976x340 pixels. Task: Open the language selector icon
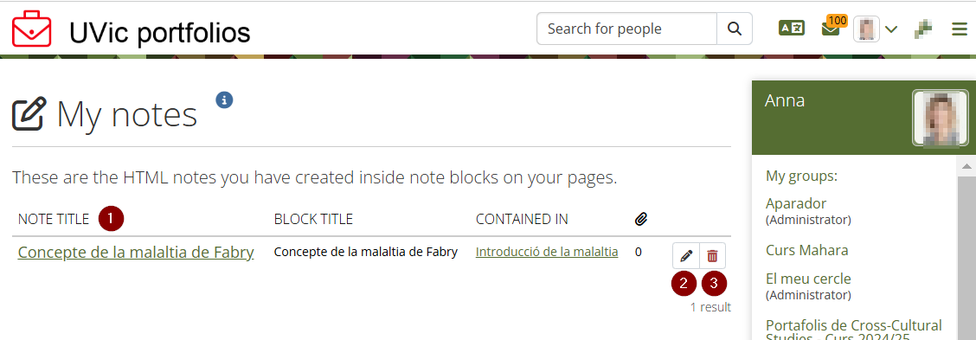click(x=791, y=29)
